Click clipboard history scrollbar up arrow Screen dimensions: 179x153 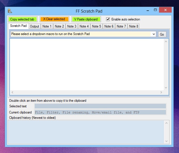[166, 123]
